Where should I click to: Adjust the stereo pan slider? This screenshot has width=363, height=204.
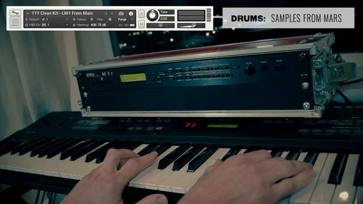161,25
